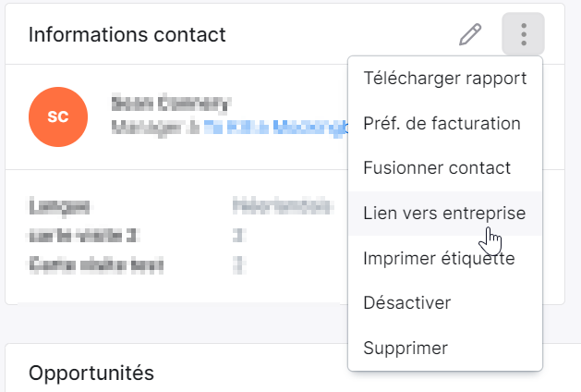Click the orange SC avatar

(58, 116)
